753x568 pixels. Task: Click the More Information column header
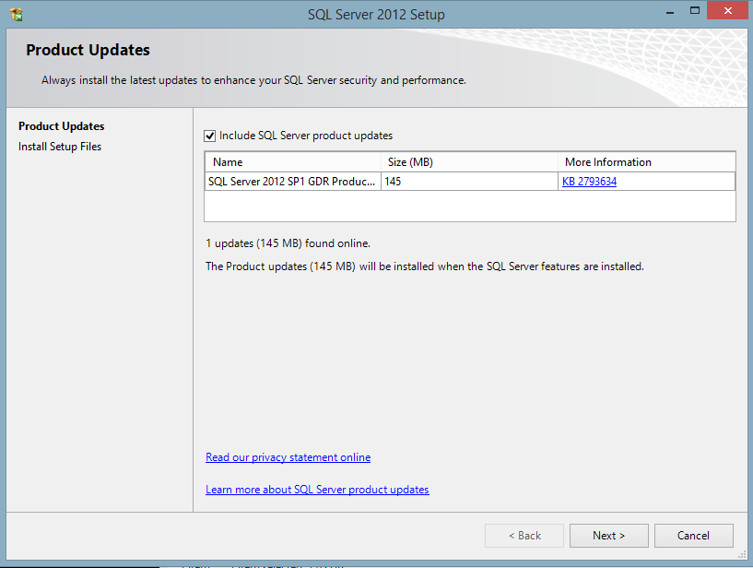click(647, 162)
